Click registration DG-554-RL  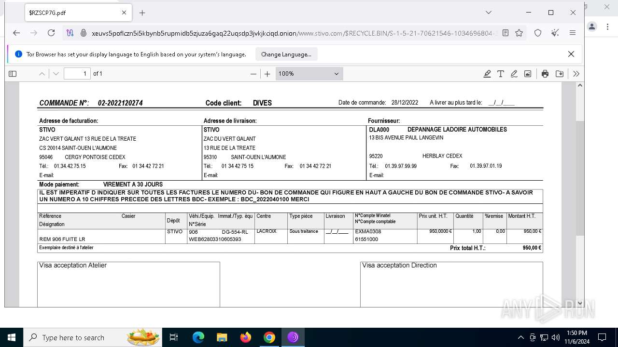click(235, 232)
